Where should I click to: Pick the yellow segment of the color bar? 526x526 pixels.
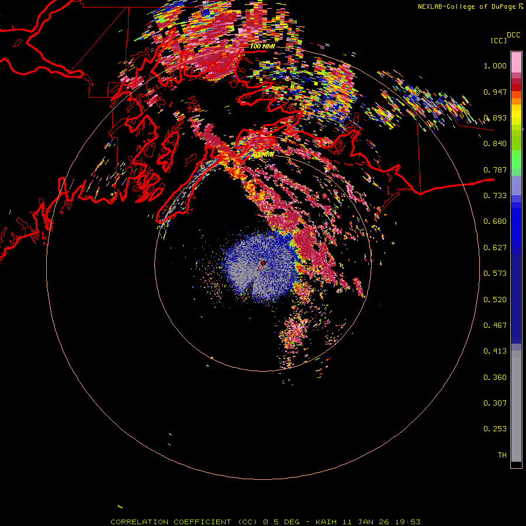click(516, 115)
